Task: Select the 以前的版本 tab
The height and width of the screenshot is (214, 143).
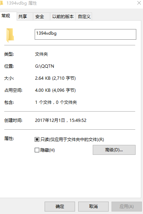Action: click(63, 17)
